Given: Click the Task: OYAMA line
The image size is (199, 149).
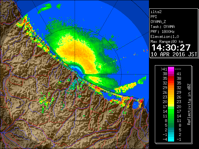Looking at the screenshot, I should (163, 27).
